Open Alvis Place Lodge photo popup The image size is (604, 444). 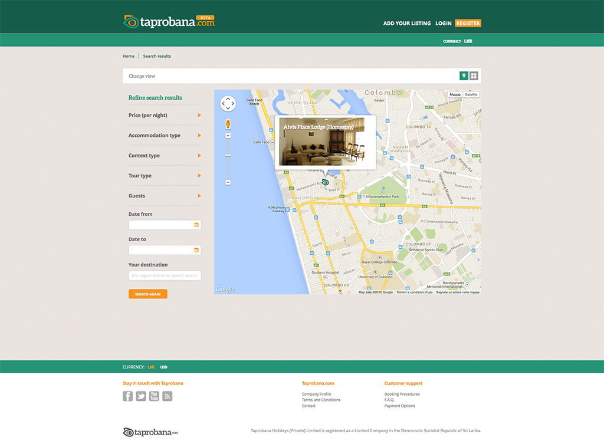pyautogui.click(x=321, y=142)
